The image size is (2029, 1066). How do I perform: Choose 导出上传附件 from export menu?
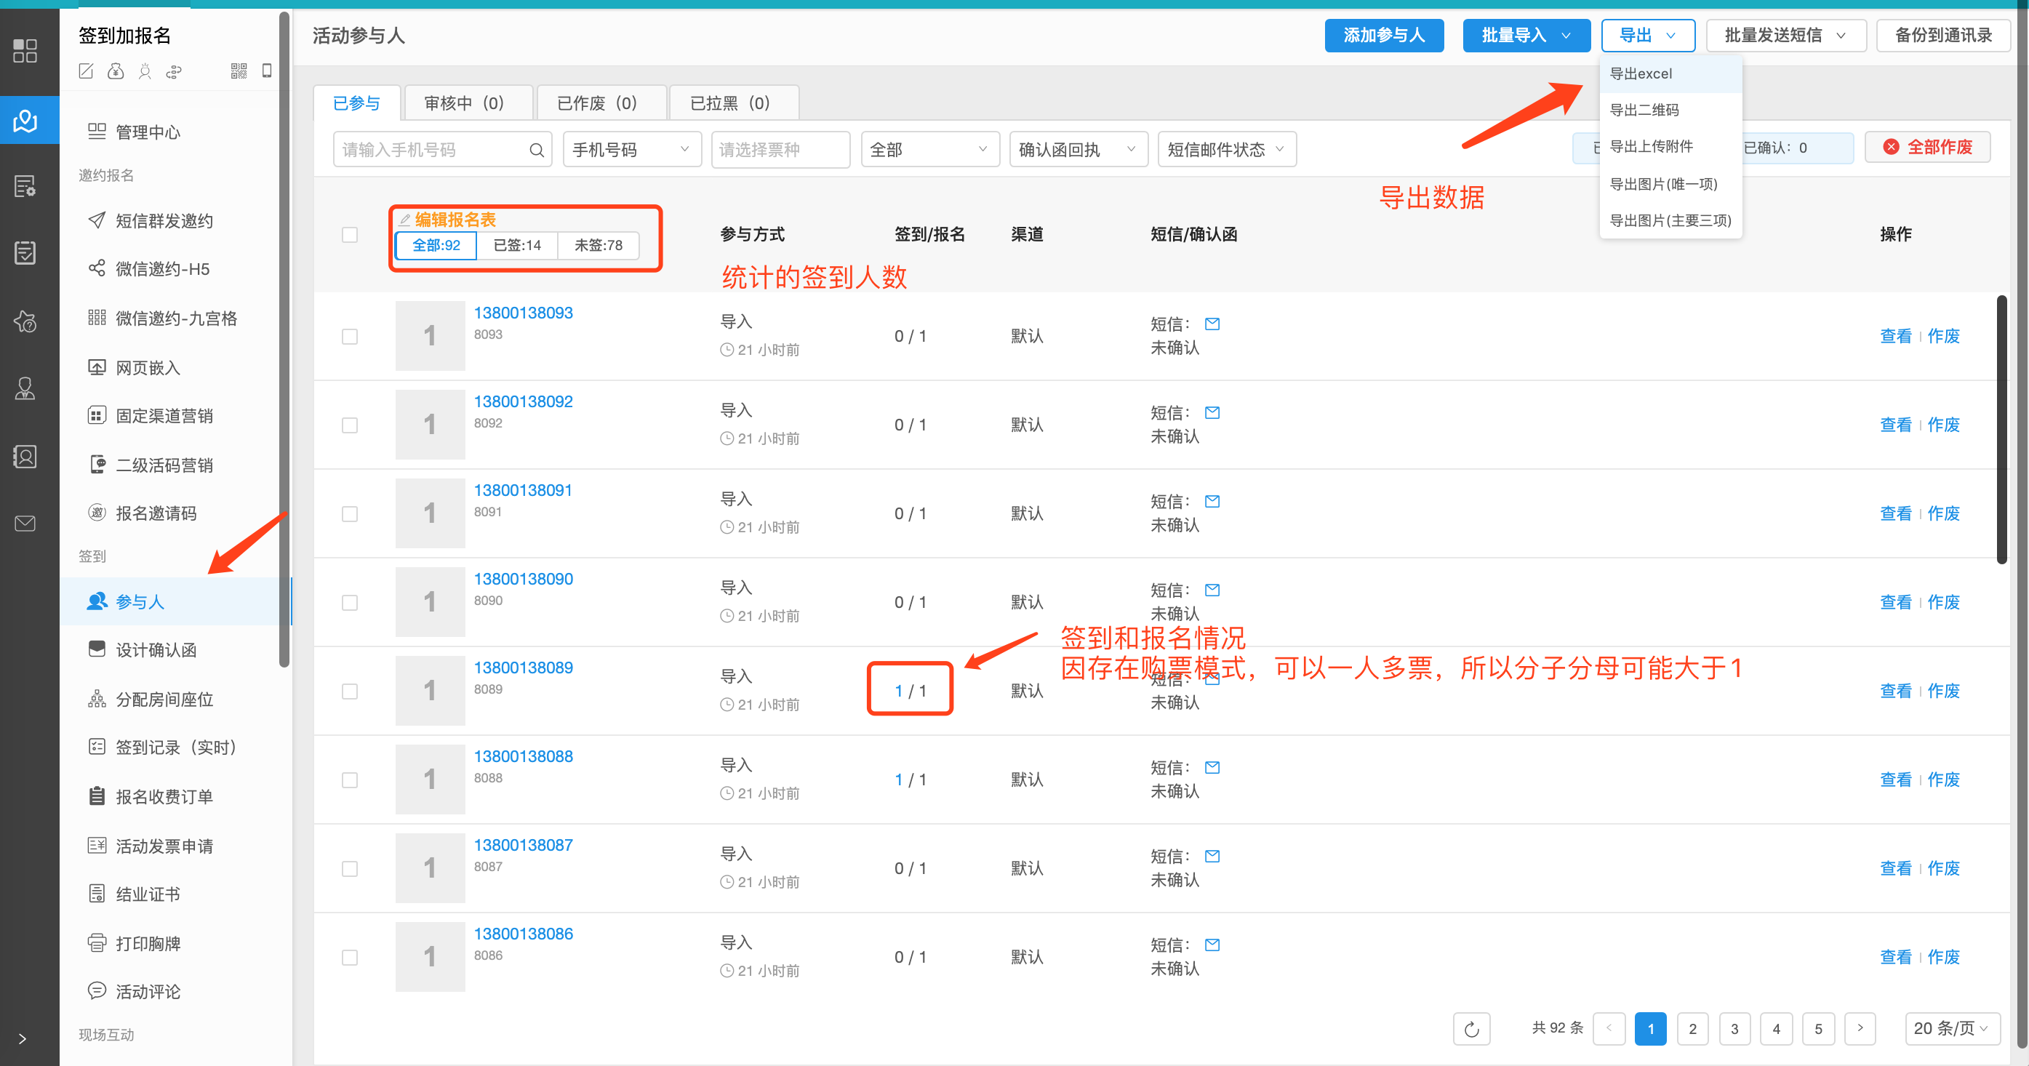pyautogui.click(x=1670, y=146)
